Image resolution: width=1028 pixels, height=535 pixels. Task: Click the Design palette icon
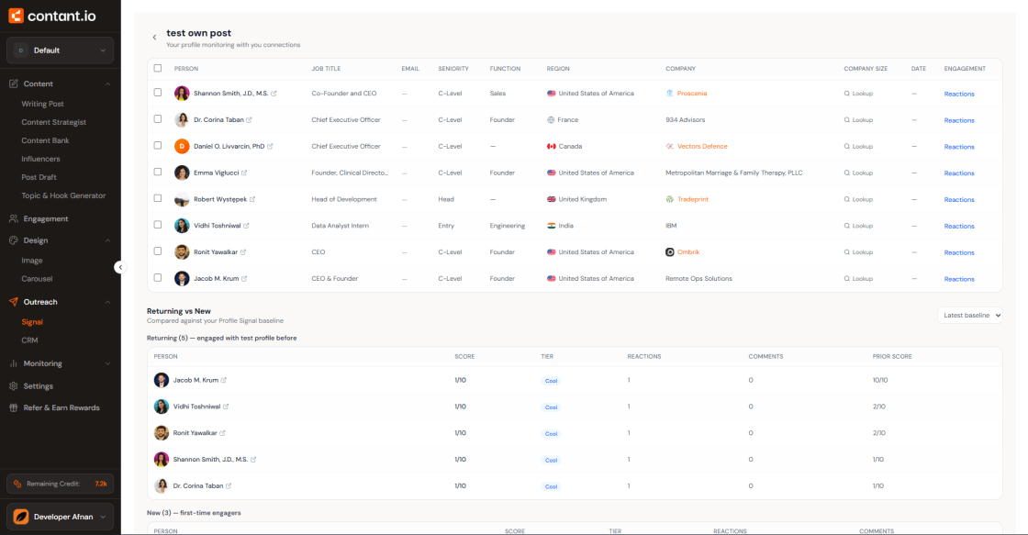click(x=13, y=240)
